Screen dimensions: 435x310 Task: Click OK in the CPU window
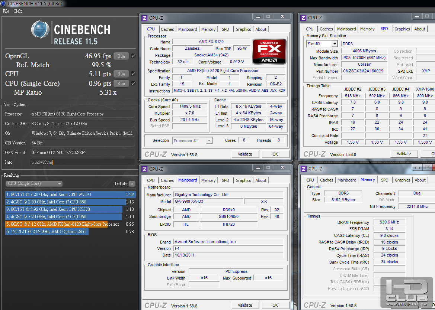tap(275, 154)
